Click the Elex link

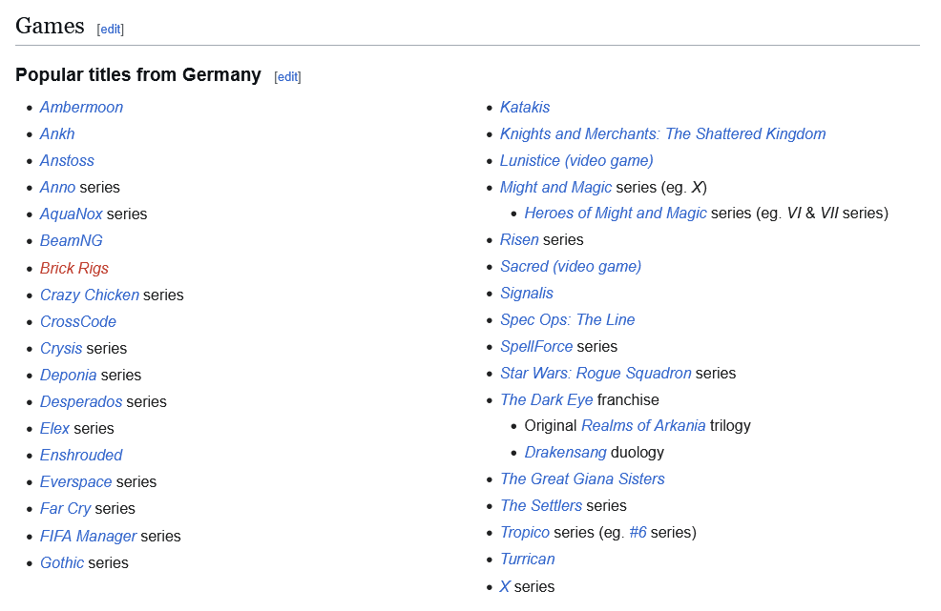click(55, 428)
